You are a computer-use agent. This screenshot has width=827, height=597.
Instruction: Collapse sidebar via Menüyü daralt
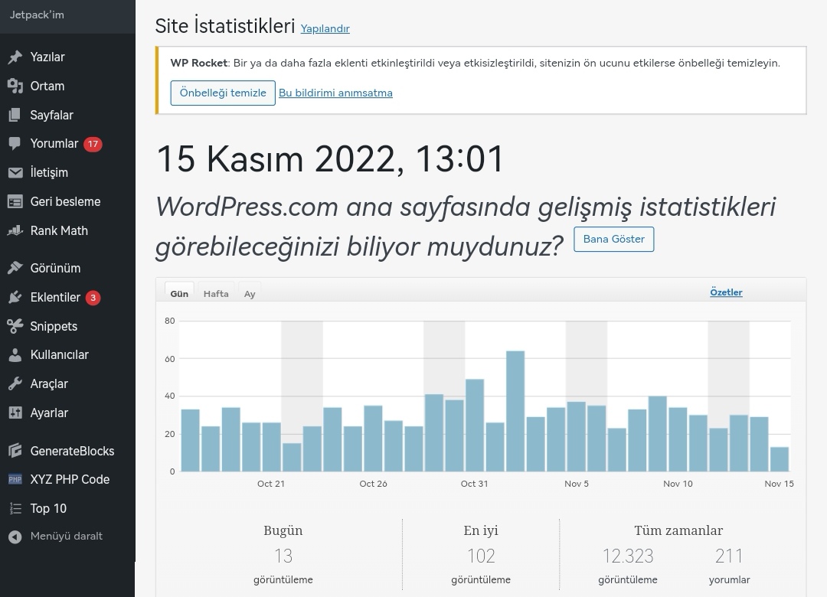[67, 537]
